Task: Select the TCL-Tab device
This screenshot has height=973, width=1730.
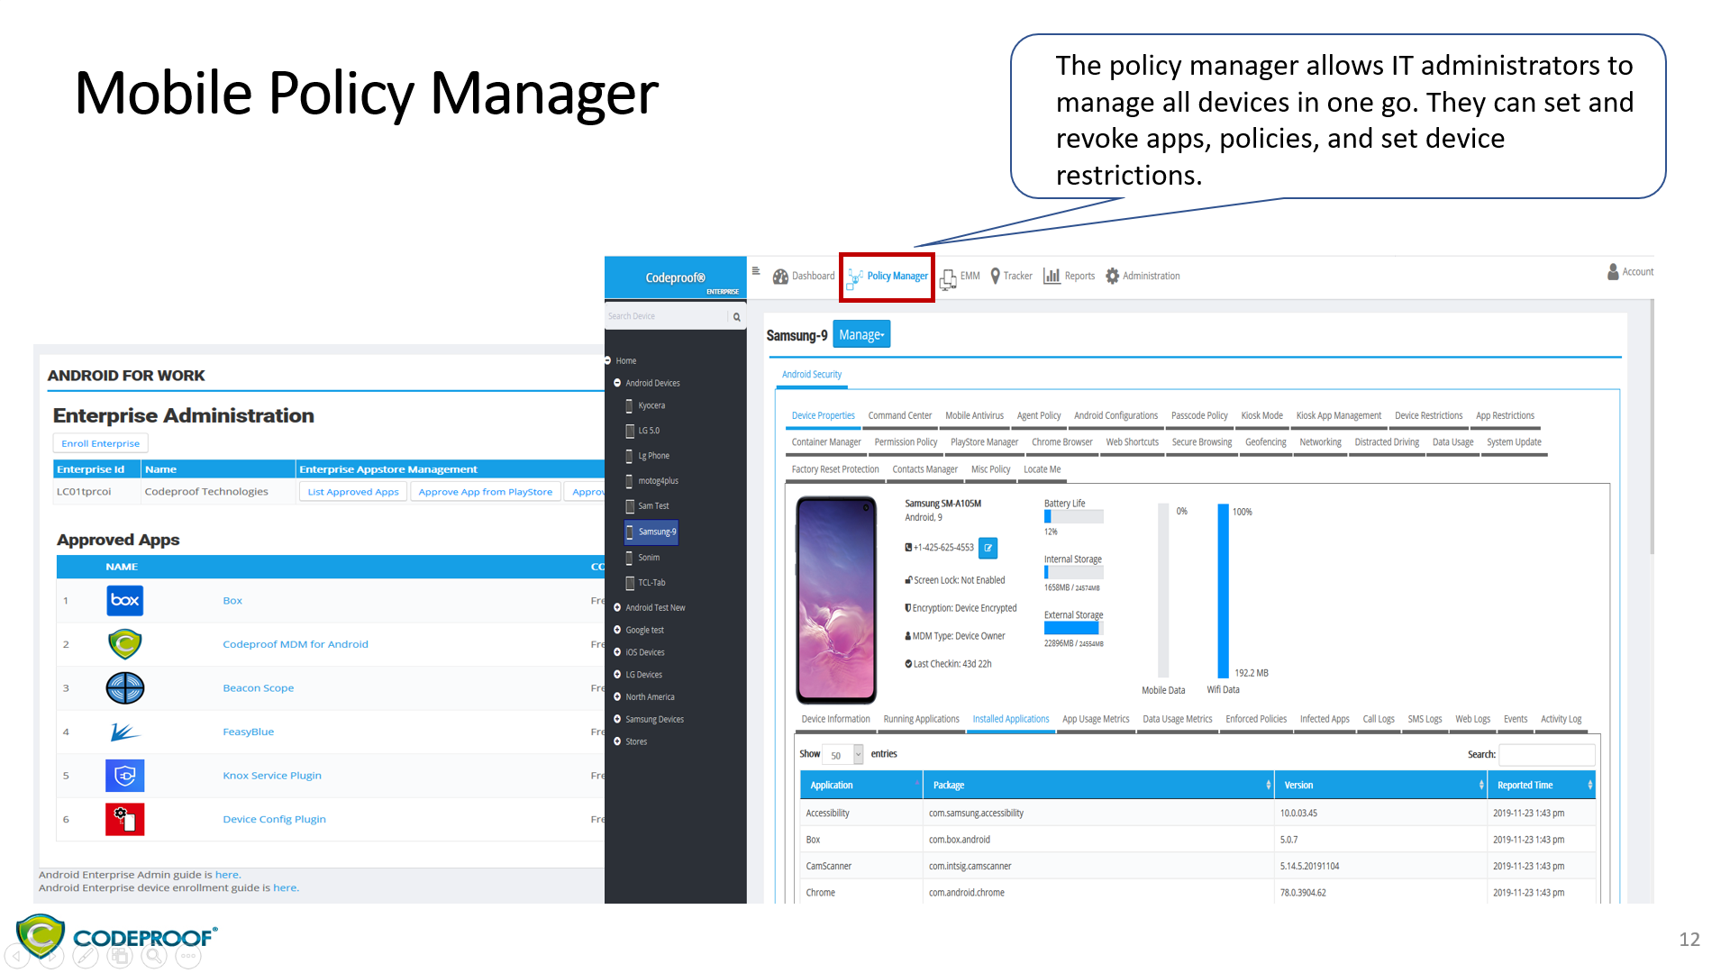Action: point(645,583)
